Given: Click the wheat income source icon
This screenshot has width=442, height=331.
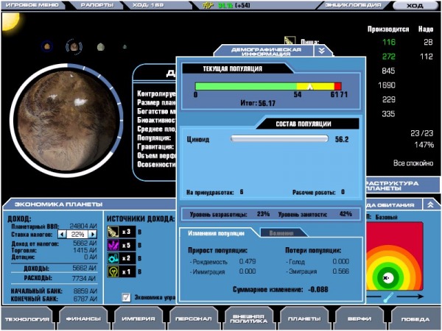Looking at the screenshot, I should pyautogui.click(x=113, y=232).
